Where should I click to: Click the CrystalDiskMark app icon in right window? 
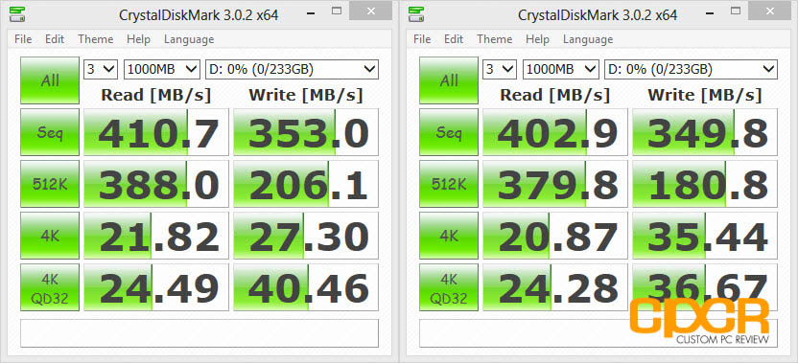[x=415, y=14]
